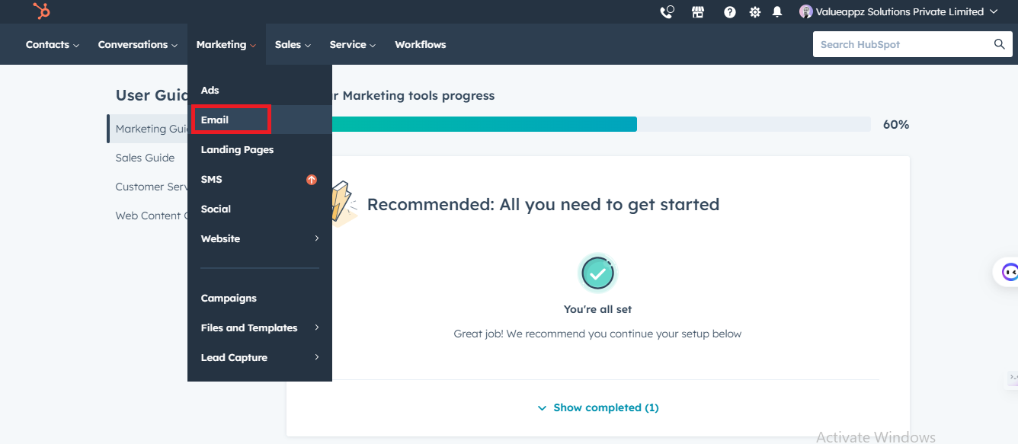Click the SMS upgrade arrow badge

(x=311, y=179)
